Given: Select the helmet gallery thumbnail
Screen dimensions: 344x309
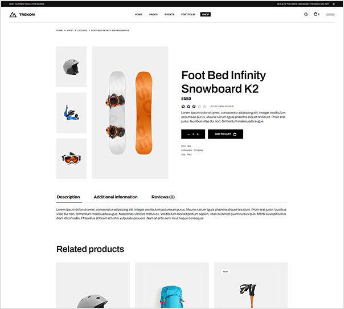Looking at the screenshot, I should coord(71,67).
